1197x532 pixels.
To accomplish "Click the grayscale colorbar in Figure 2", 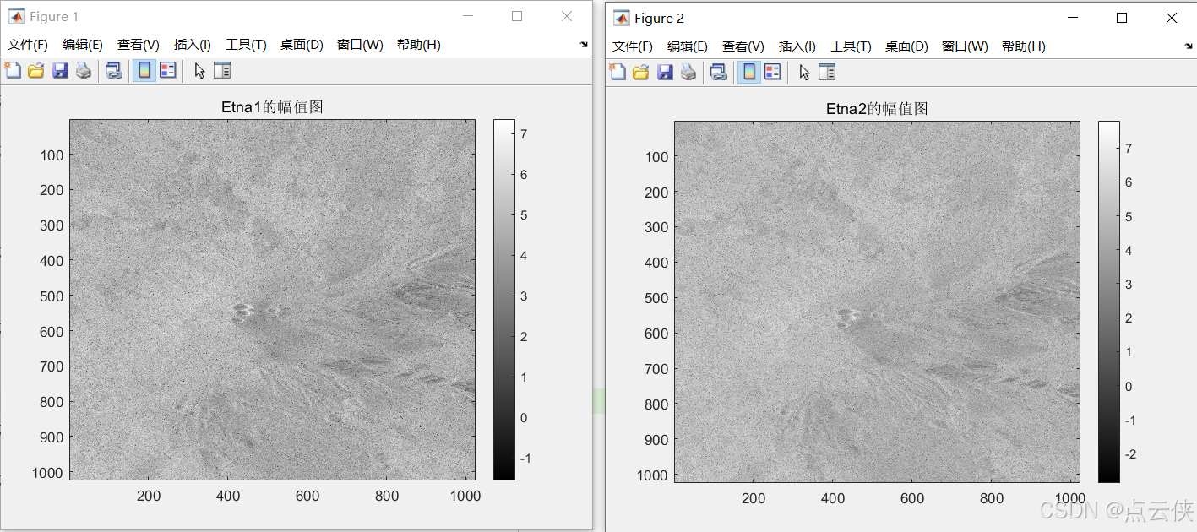I will 1108,301.
